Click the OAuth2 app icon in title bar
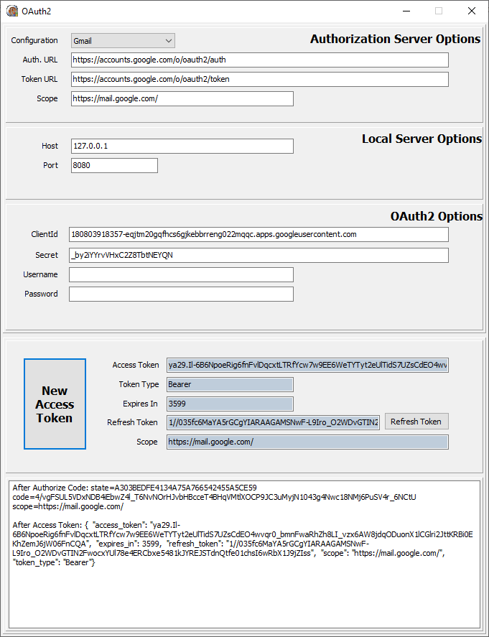Image resolution: width=489 pixels, height=637 pixels. (x=12, y=11)
